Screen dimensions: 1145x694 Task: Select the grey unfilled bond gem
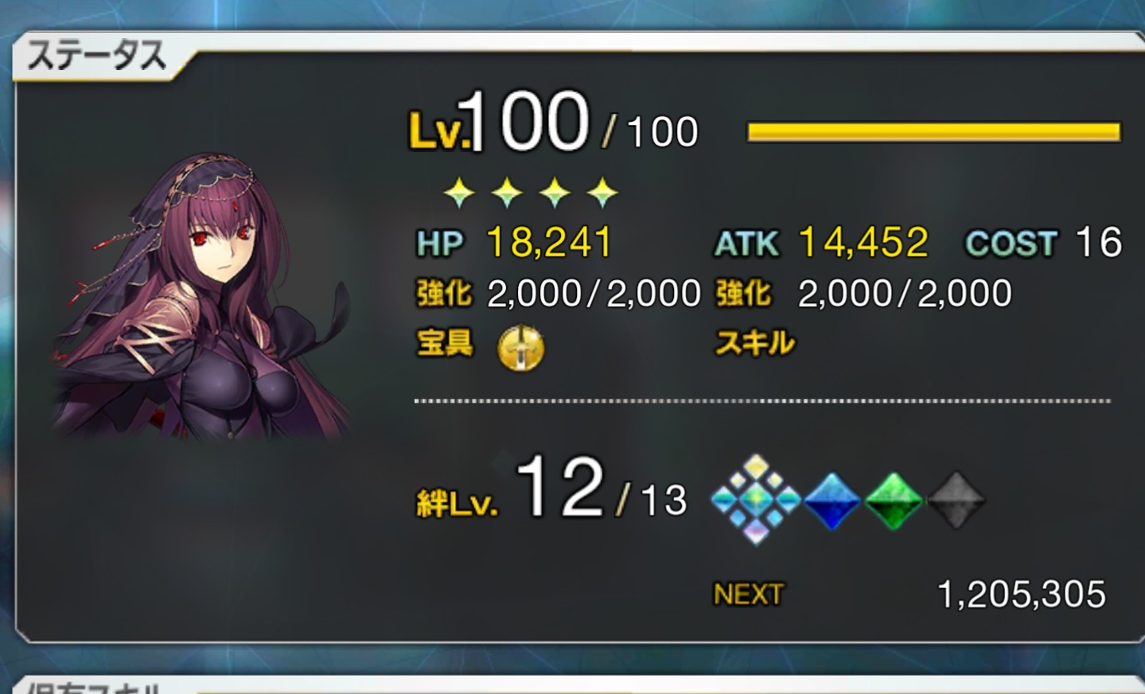956,501
